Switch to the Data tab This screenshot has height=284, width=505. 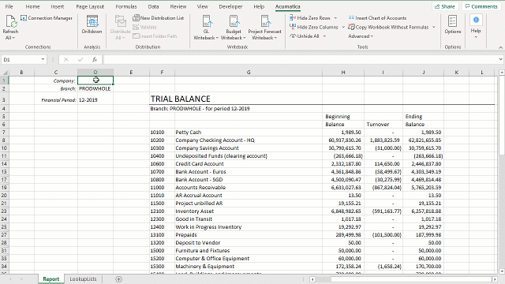tap(153, 6)
